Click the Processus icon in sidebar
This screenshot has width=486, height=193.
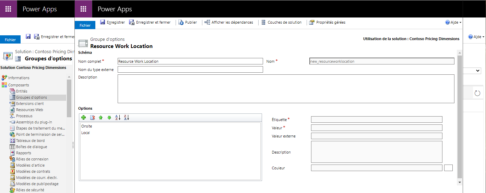pyautogui.click(x=12, y=116)
